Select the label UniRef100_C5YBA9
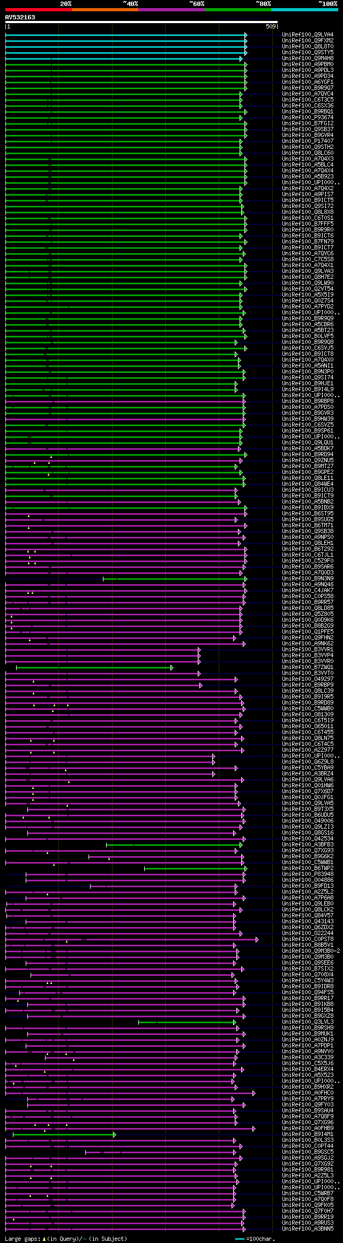Image resolution: width=343 pixels, height=1243 pixels. click(x=308, y=768)
